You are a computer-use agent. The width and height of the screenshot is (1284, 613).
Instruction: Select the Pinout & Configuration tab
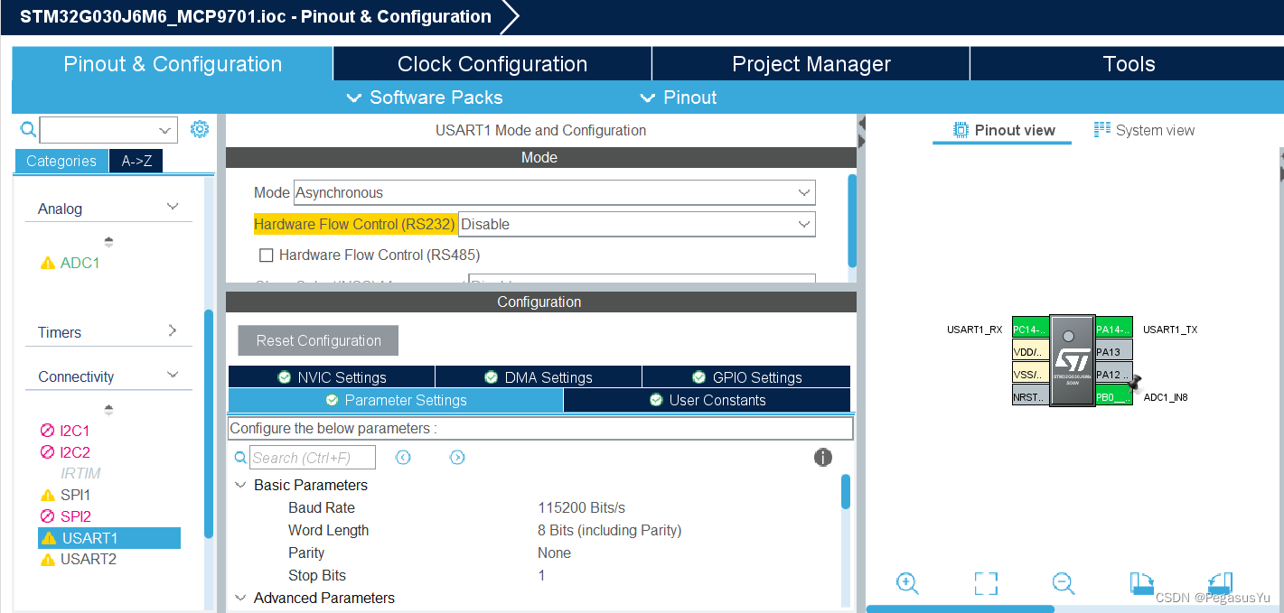[173, 64]
